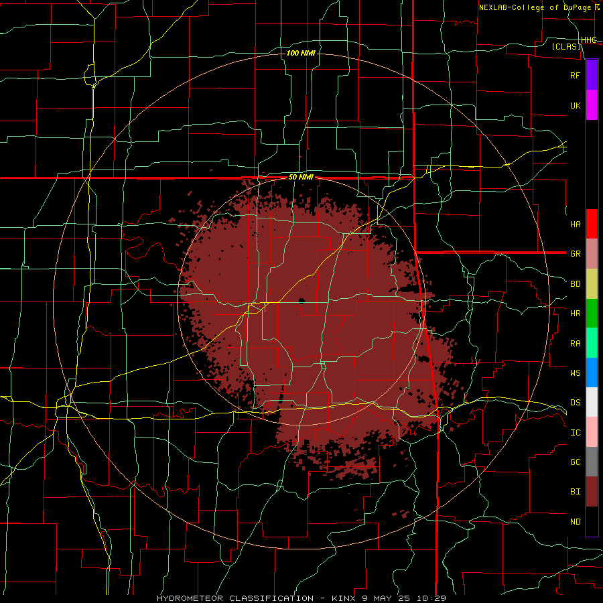Click the purple RF color swatch
Image resolution: width=603 pixels, height=603 pixels.
coord(592,75)
